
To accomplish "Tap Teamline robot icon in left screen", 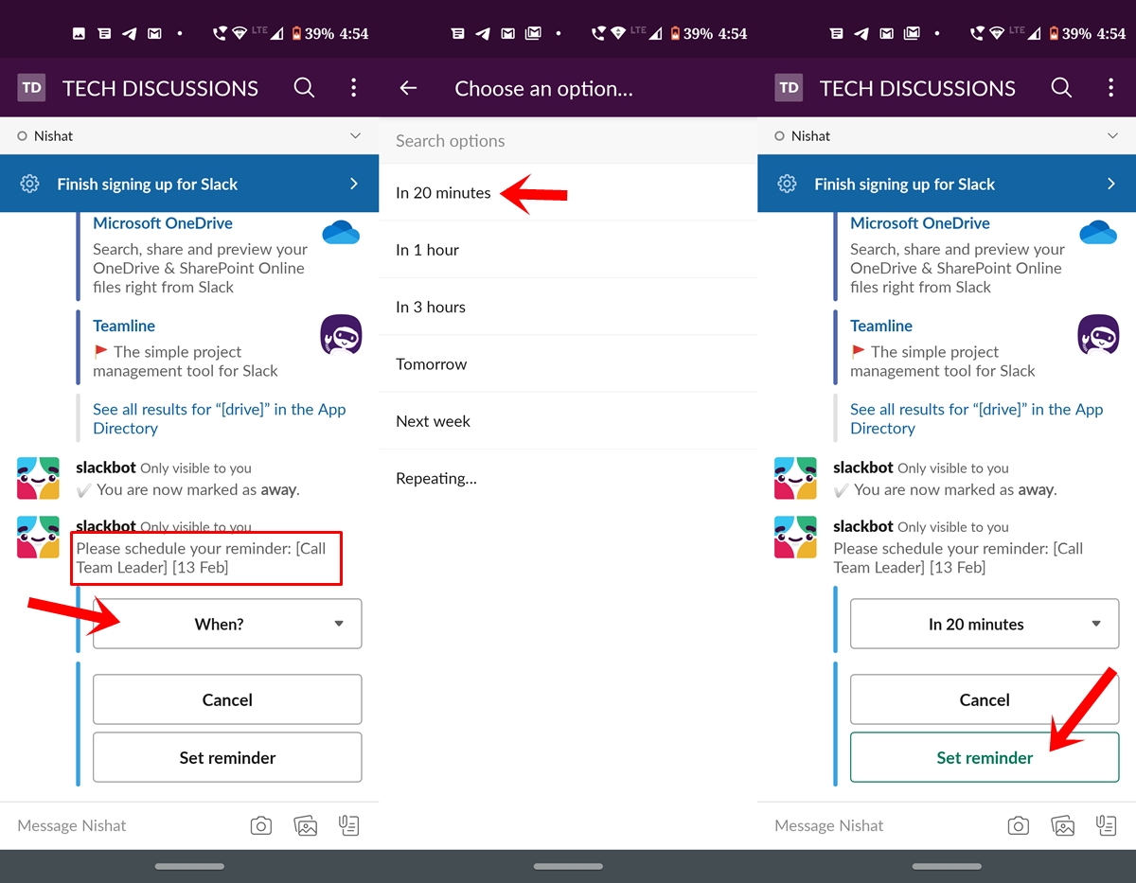I will coord(341,335).
